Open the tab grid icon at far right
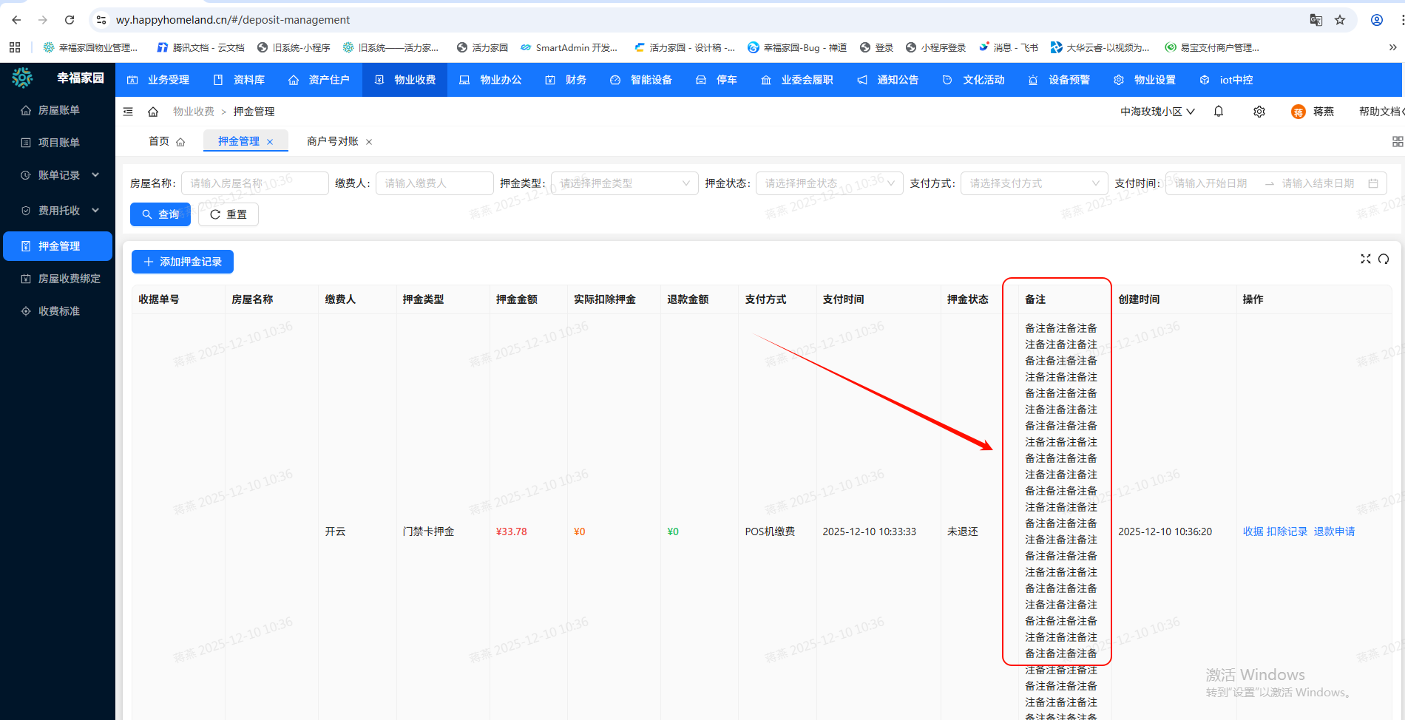 1397,141
